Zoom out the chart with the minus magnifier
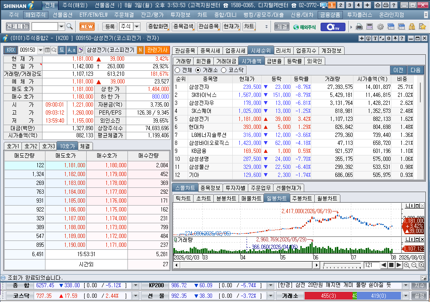 pyautogui.click(x=414, y=265)
